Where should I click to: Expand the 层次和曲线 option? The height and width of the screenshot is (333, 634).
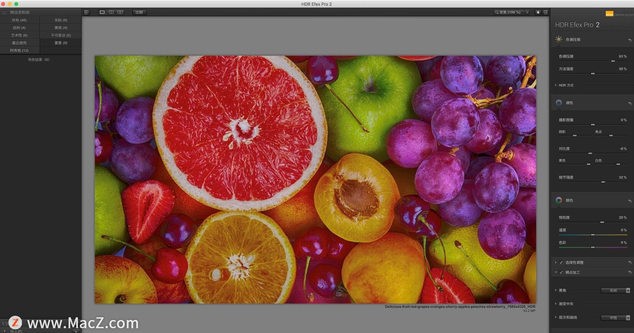pyautogui.click(x=556, y=317)
